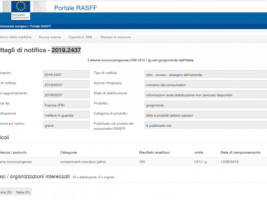Click the classification field 'mettere in guardia'

click(66, 115)
